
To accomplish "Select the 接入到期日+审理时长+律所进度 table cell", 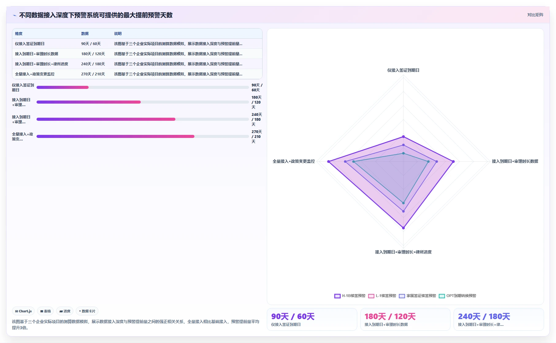I will click(42, 64).
